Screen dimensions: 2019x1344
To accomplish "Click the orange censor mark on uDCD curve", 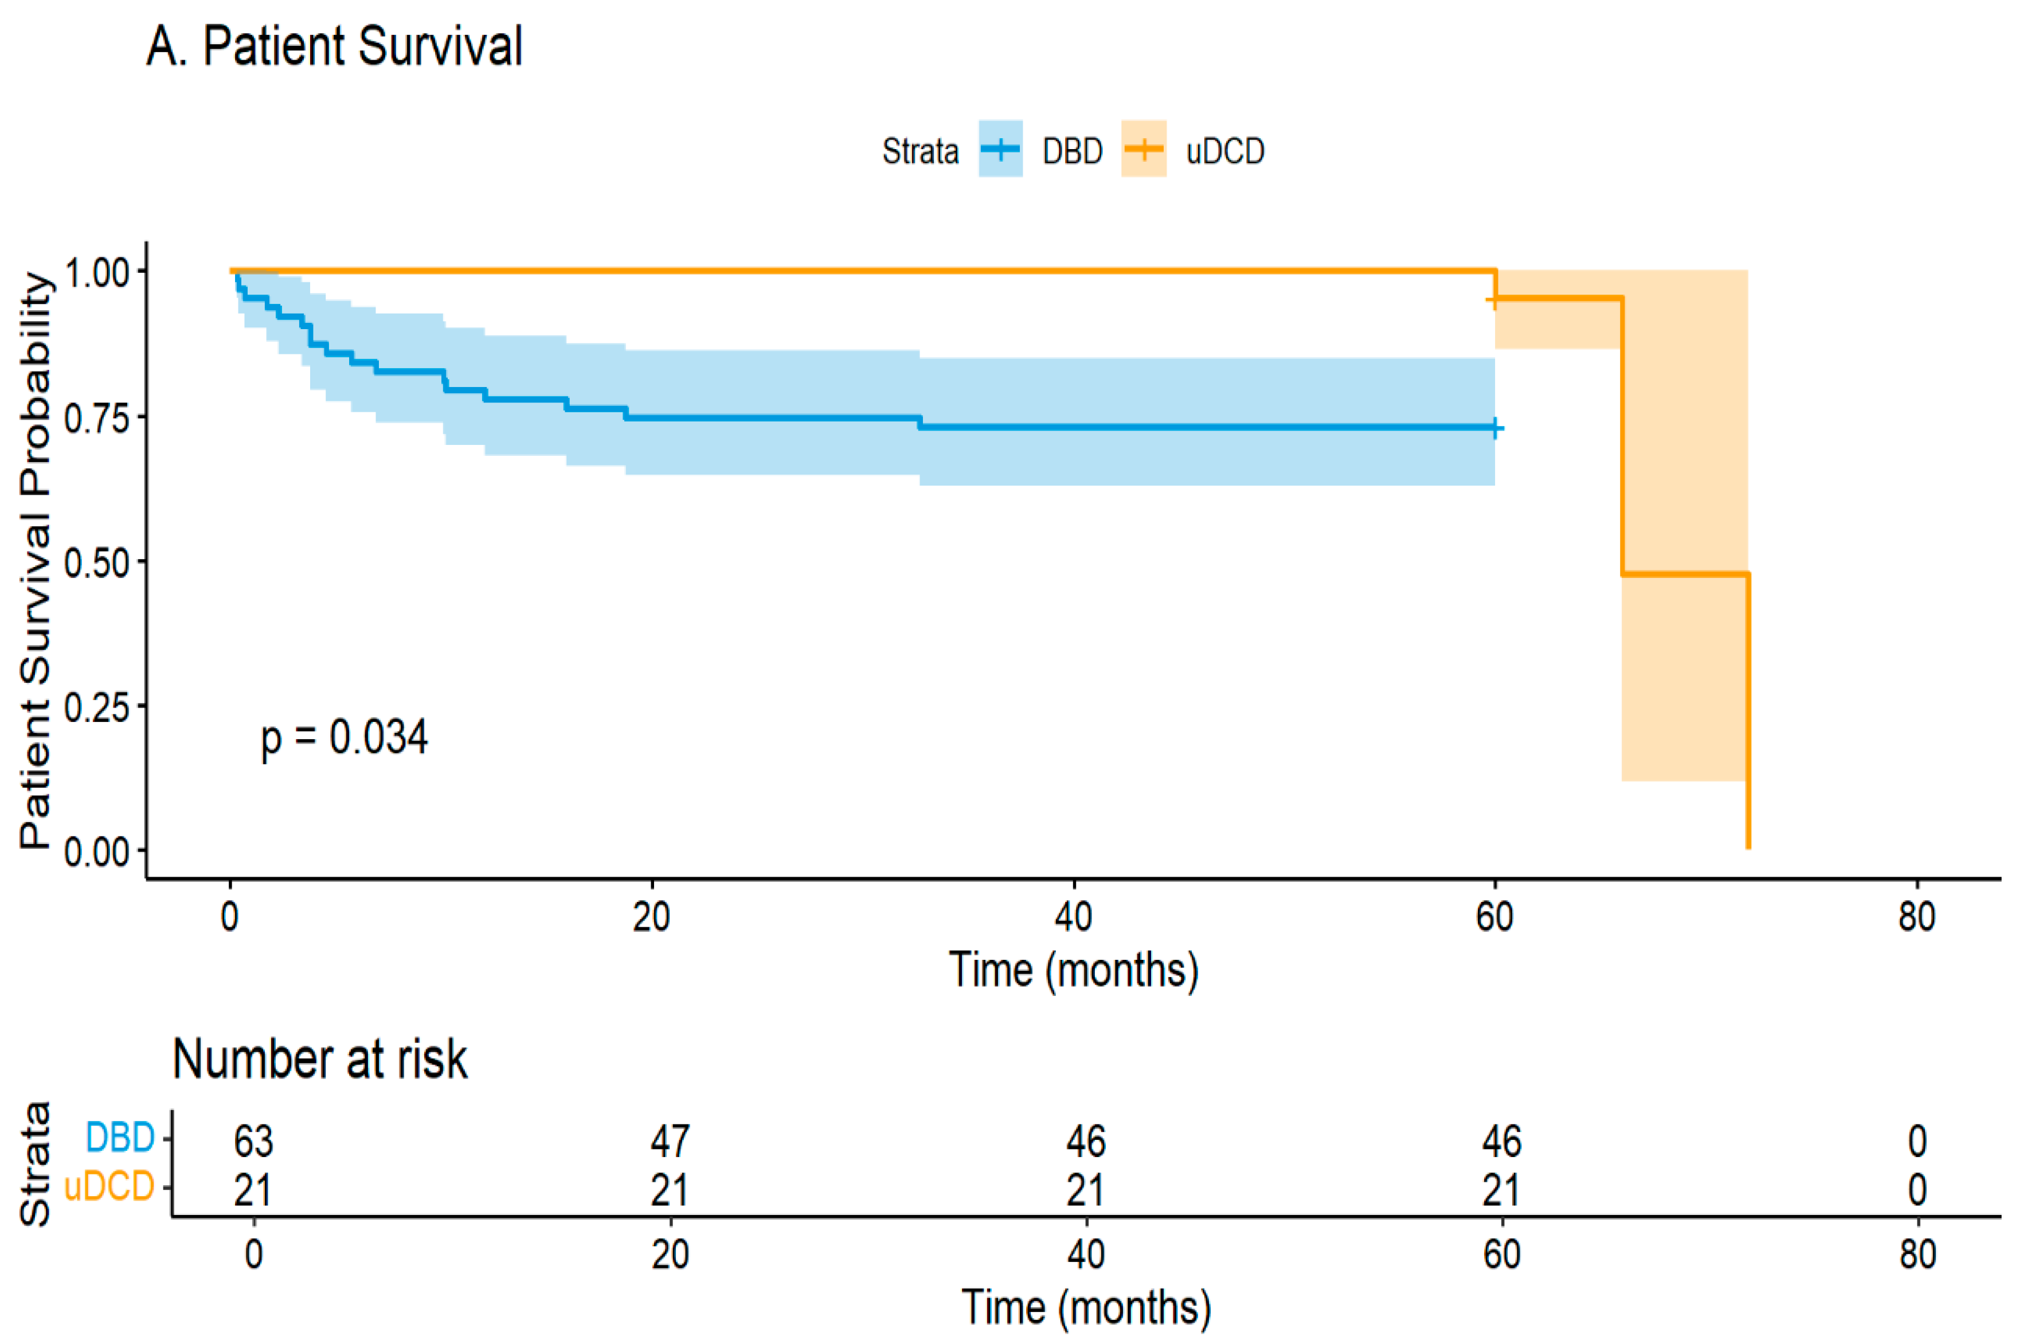I will [x=1494, y=300].
